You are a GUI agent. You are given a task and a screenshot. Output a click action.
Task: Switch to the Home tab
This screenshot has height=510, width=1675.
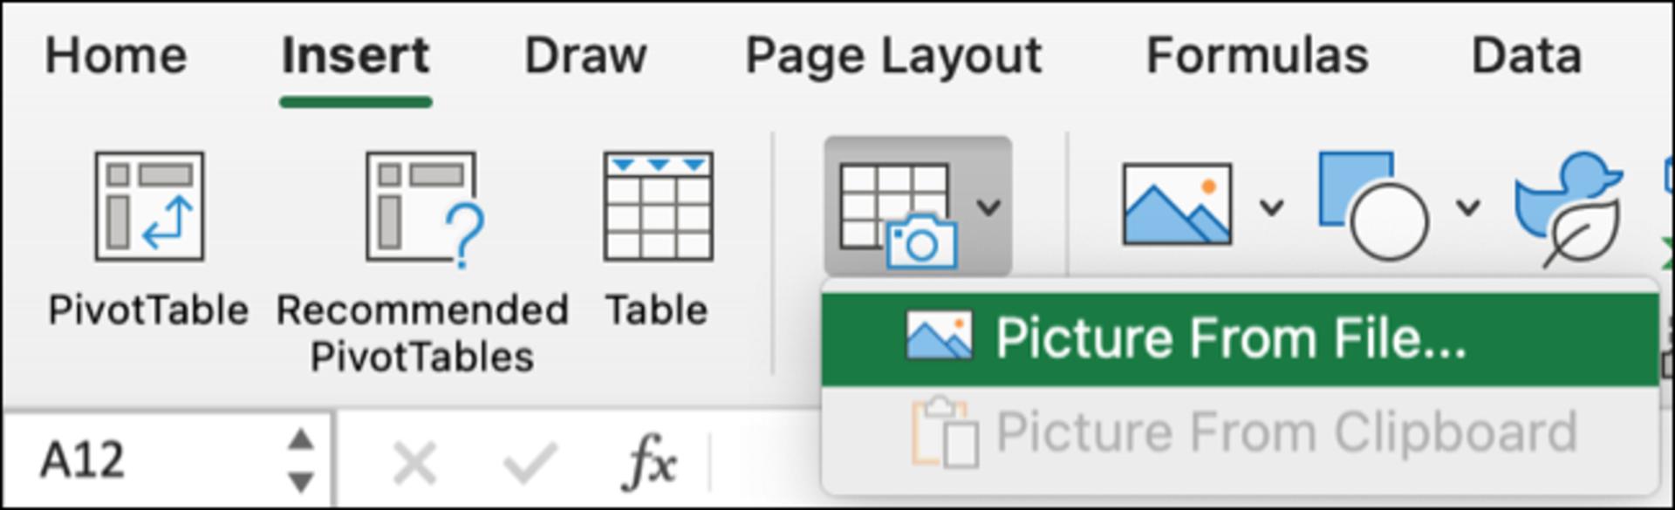pos(116,56)
